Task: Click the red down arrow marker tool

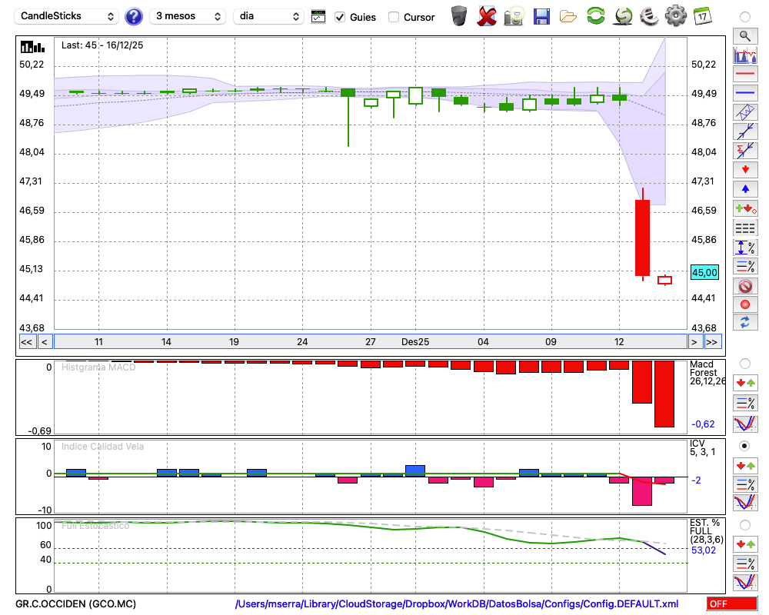Action: pyautogui.click(x=745, y=170)
